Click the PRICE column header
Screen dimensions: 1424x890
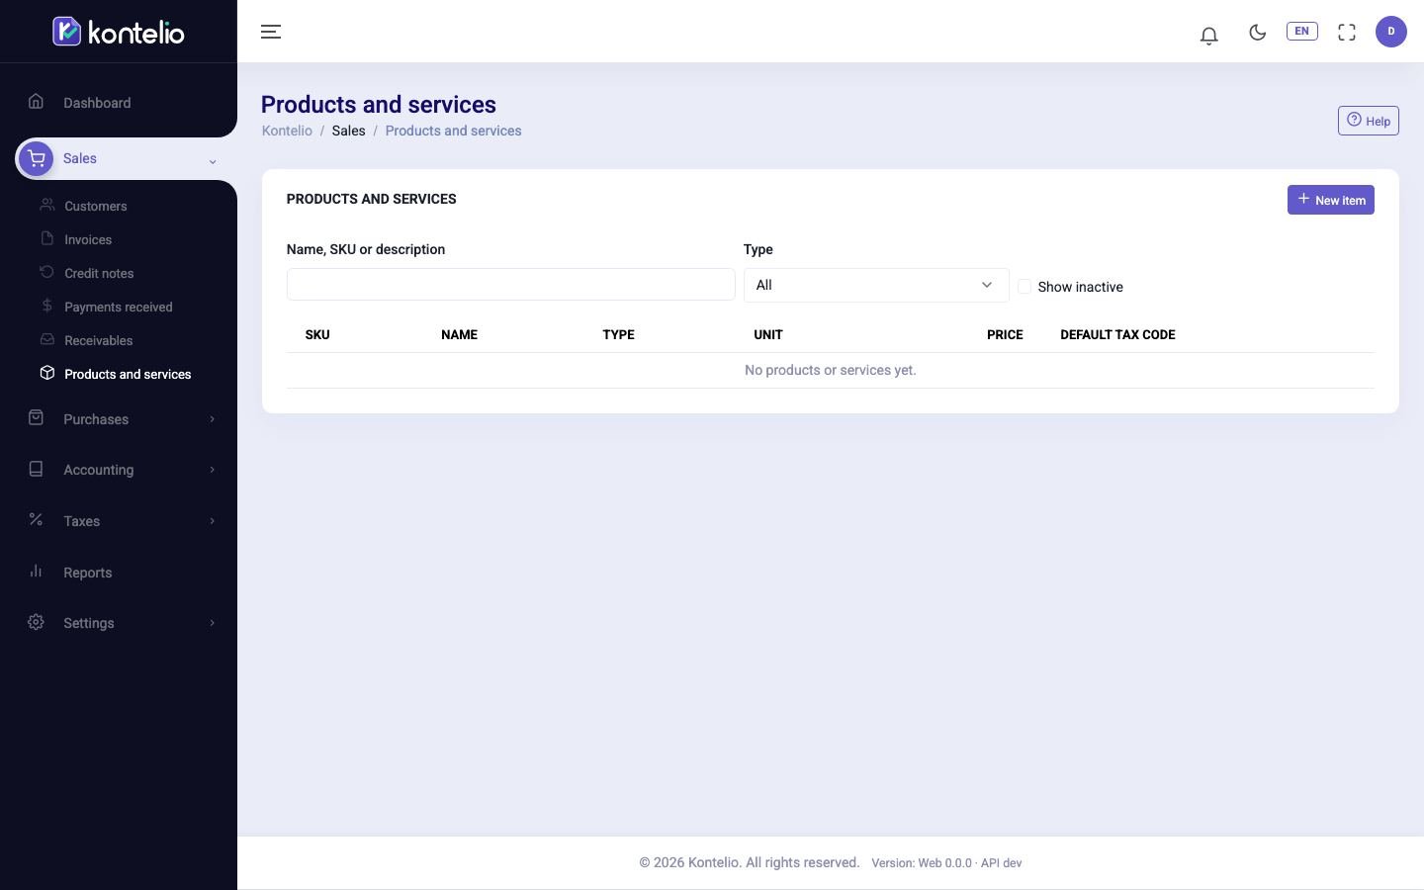coord(1005,334)
